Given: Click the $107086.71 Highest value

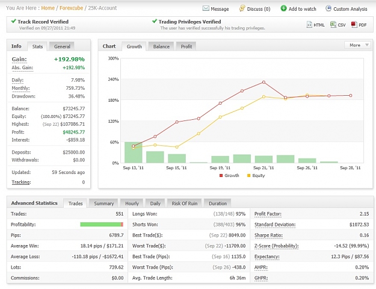Looking at the screenshot, I should (x=72, y=124).
